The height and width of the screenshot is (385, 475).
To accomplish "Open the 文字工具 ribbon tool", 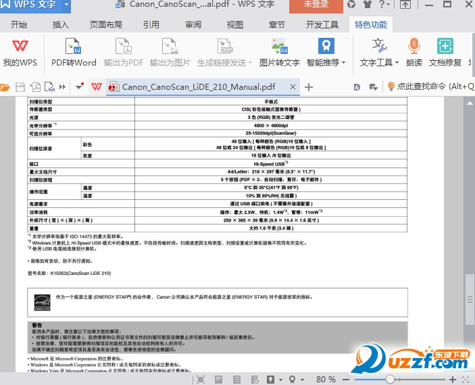I will [x=379, y=53].
